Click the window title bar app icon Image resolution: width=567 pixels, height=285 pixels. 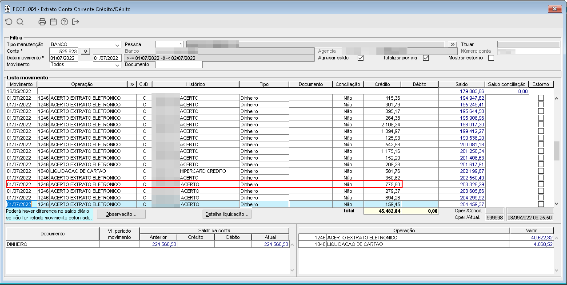[7, 8]
